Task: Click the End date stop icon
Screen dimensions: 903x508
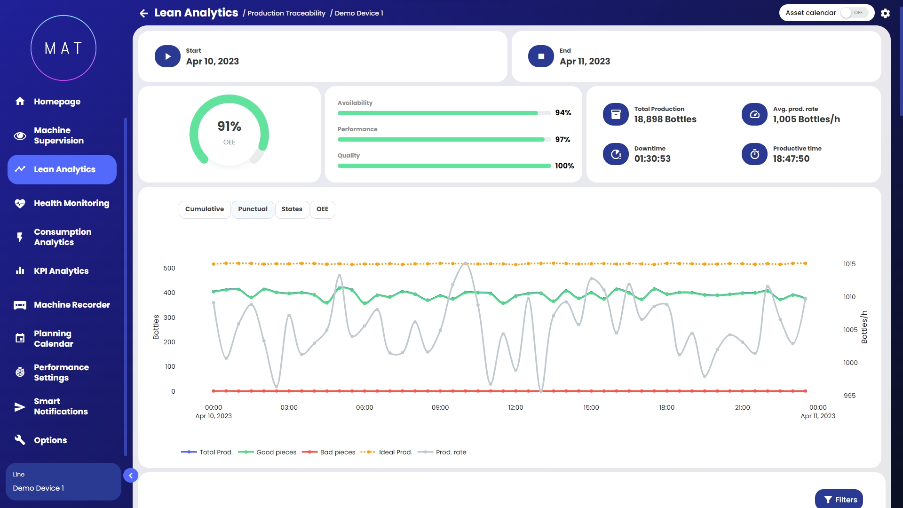Action: [x=541, y=56]
